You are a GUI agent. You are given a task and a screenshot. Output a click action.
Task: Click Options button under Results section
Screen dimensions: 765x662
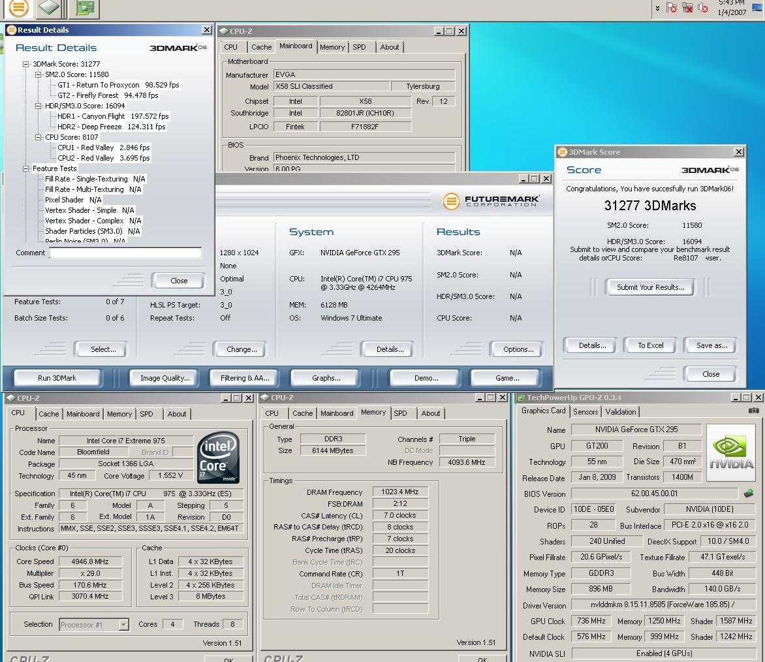click(518, 349)
